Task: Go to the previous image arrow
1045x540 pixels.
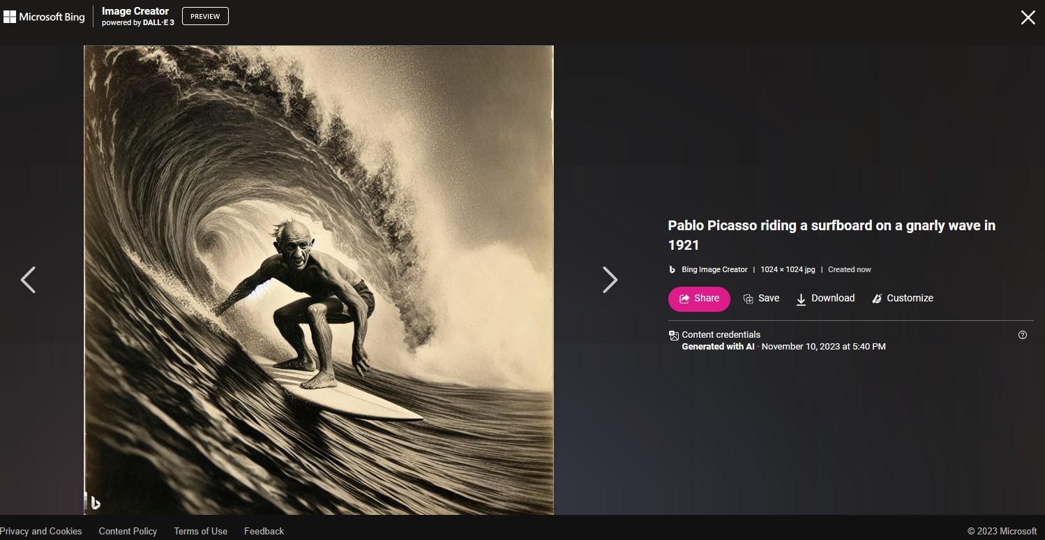Action: [28, 280]
